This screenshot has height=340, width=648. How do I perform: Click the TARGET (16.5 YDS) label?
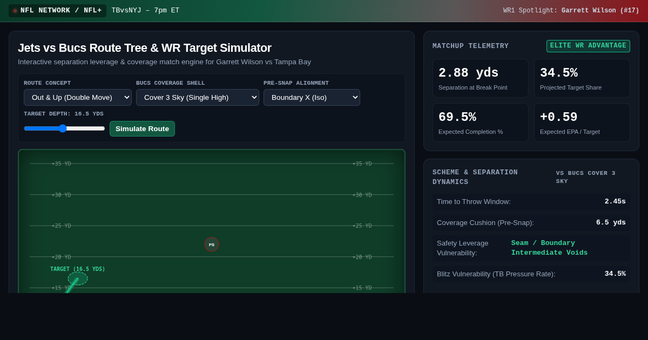(78, 269)
